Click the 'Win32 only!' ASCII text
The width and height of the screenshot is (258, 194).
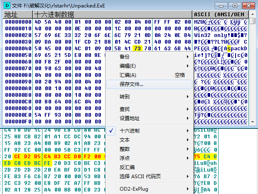(212, 35)
